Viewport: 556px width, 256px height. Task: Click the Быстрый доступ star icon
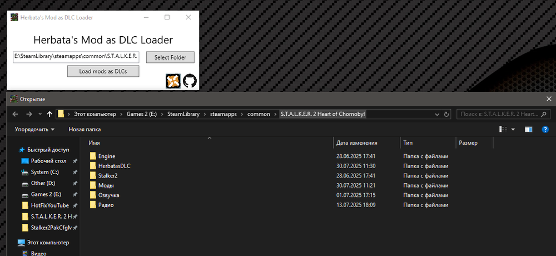(22, 150)
